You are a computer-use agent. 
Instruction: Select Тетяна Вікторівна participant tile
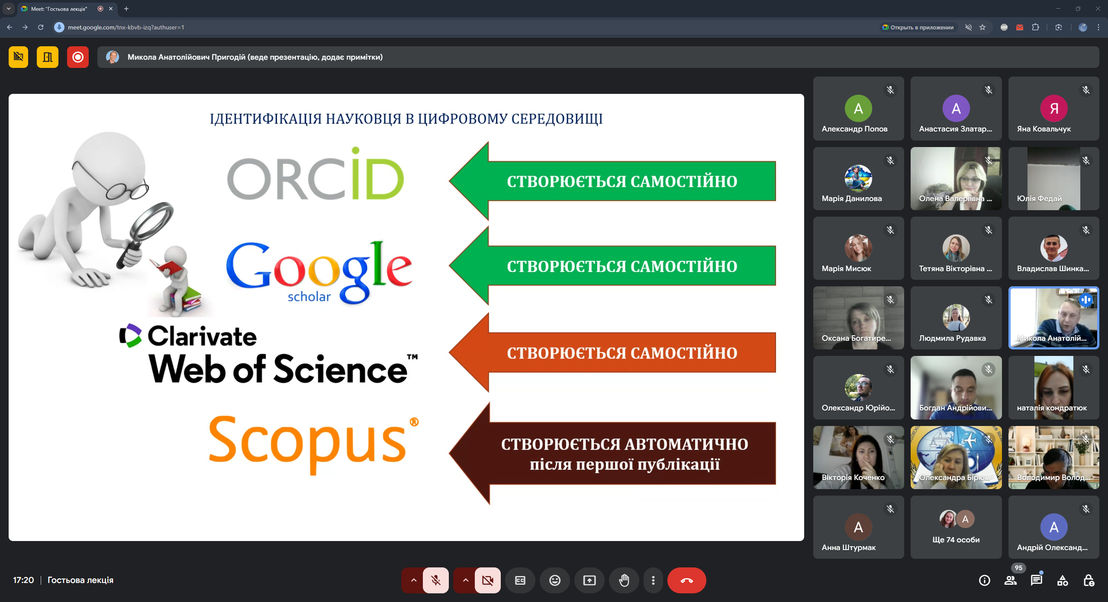pos(956,248)
